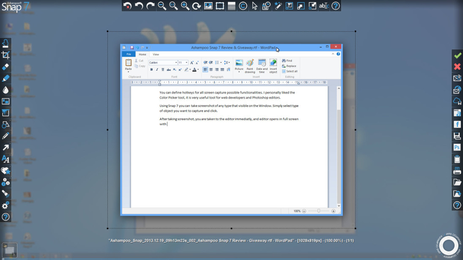Select the Arrow drawing tool
Screen dimensions: 463x260
tap(5, 148)
